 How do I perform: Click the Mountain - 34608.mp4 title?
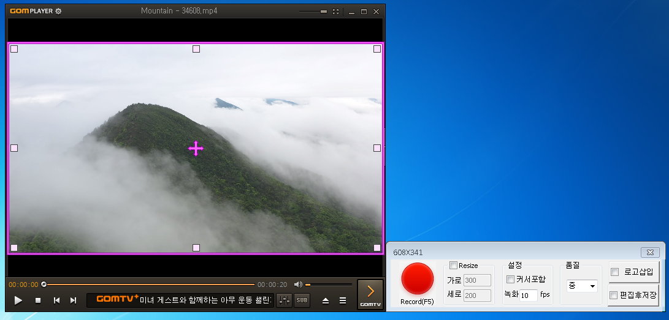point(179,11)
